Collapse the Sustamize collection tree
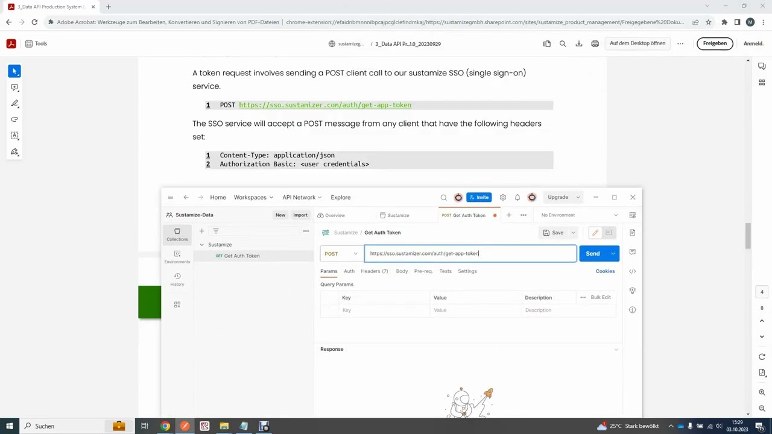Viewport: 772px width, 434px height. pos(201,245)
